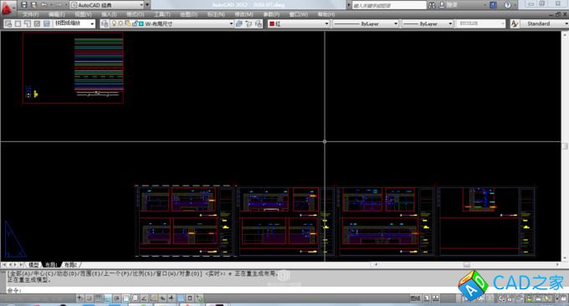Viewport: 569px width, 306px height.
Task: Expand the AutoCAD 经典 workspace dropdown
Action: pyautogui.click(x=107, y=5)
